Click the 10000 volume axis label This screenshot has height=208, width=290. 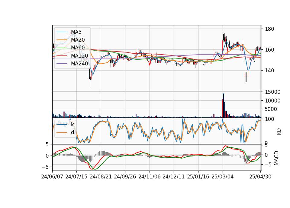(272, 101)
